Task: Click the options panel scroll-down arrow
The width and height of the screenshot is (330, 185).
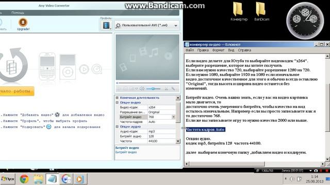Action: [x=178, y=141]
